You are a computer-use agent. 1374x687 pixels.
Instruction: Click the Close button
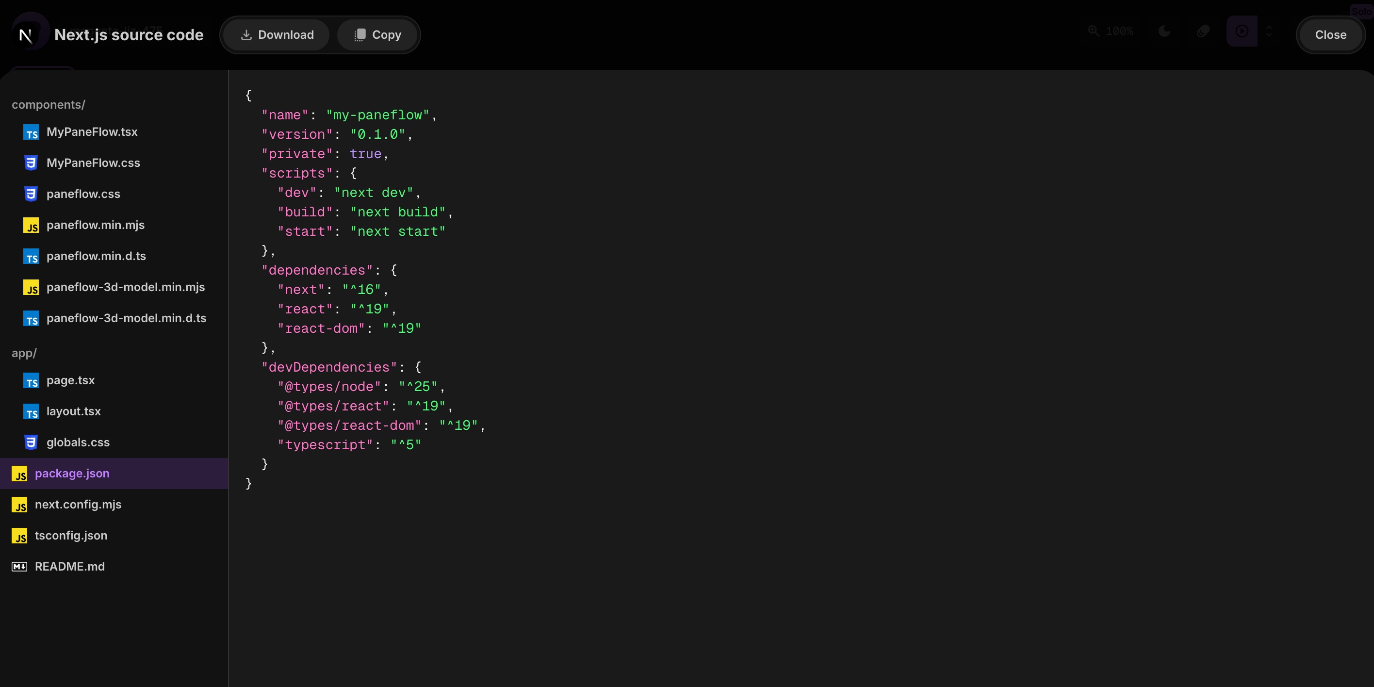(1330, 34)
